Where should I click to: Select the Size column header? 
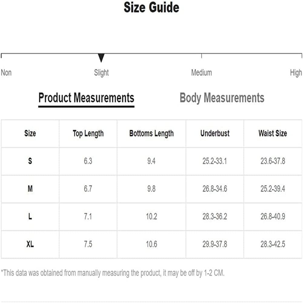30,133
